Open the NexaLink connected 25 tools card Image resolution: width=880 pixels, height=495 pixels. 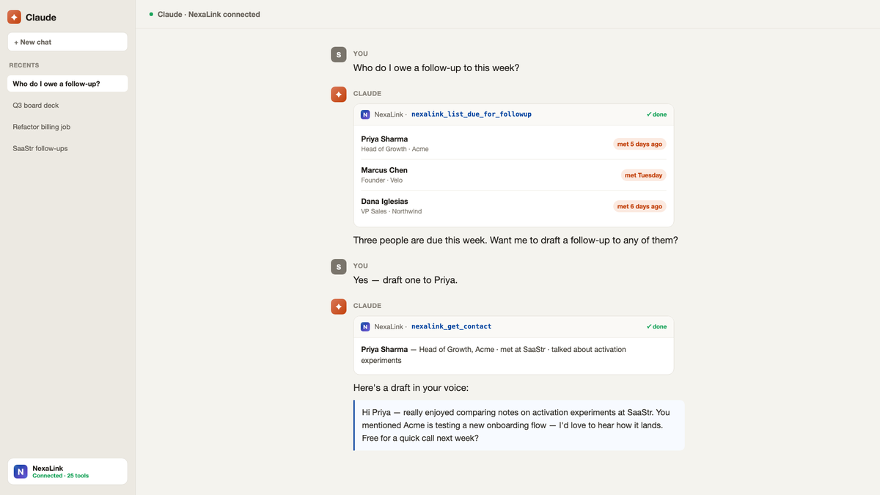[67, 472]
